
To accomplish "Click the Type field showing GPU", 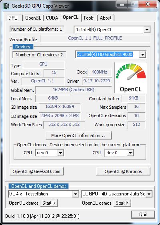I will point(44,64).
